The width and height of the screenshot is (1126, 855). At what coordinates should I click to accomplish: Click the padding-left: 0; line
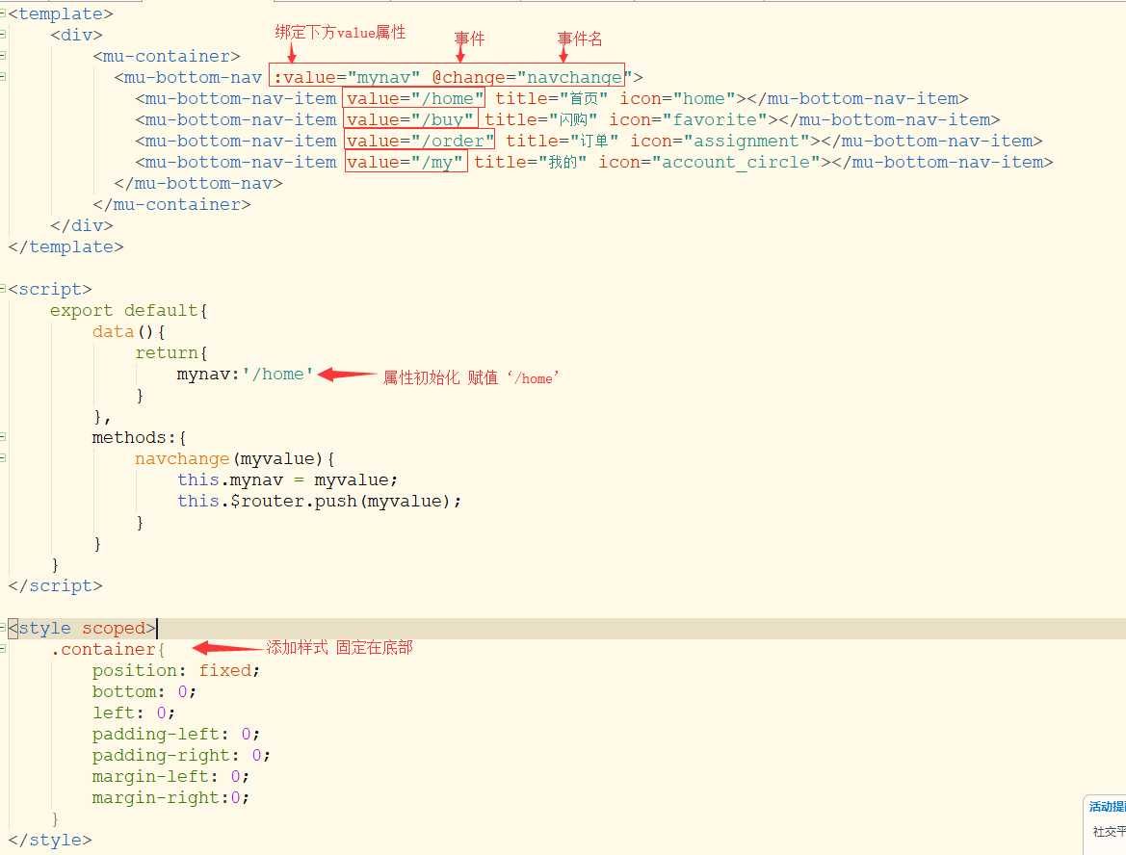176,734
